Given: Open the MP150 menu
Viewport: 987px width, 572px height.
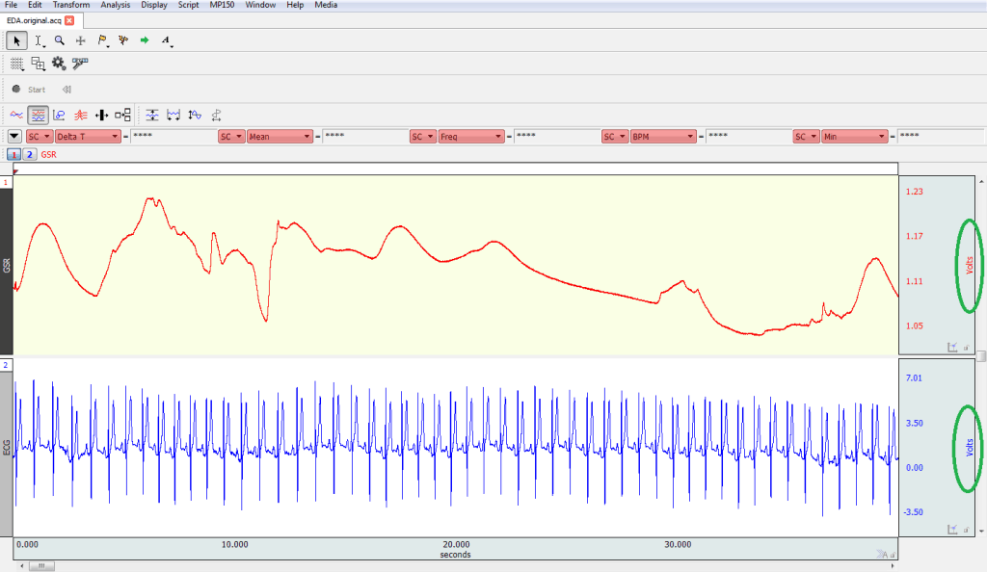Looking at the screenshot, I should click(222, 5).
